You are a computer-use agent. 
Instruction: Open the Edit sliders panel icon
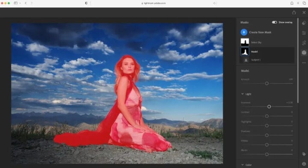(x=304, y=33)
